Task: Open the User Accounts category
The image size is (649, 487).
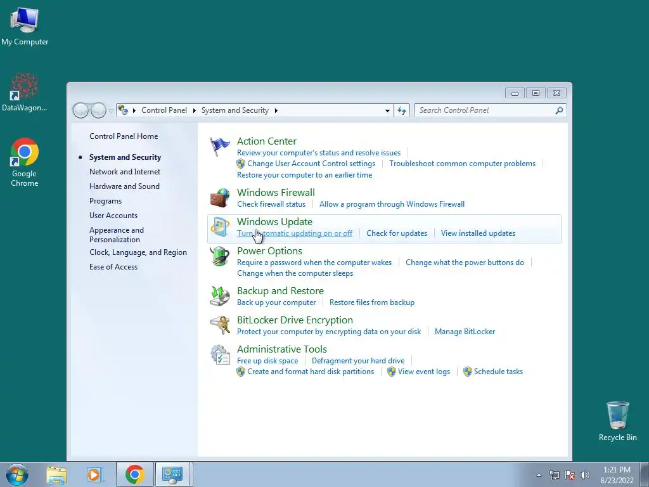Action: [x=113, y=216]
